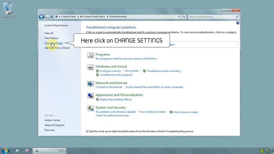Open Control Panel Home link
This screenshot has width=274, height=154.
pyautogui.click(x=56, y=25)
